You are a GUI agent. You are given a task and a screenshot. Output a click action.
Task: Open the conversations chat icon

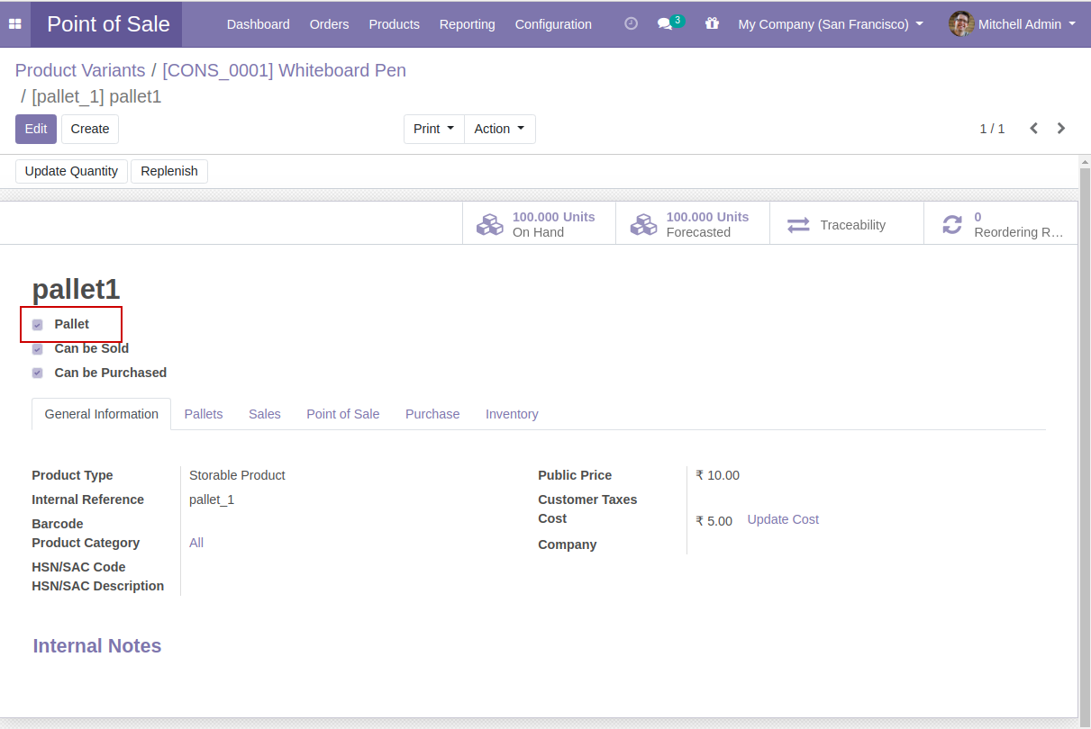pos(665,24)
